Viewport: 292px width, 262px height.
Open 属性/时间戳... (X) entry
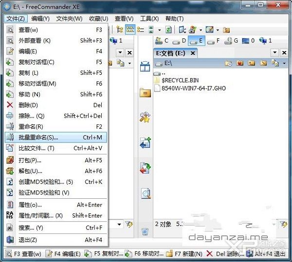click(56, 216)
